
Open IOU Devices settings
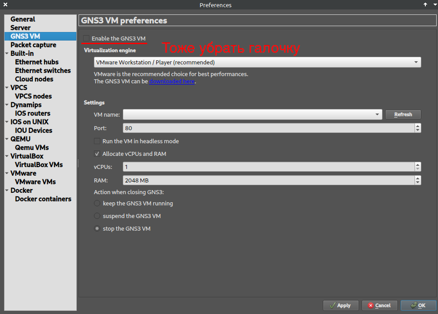pyautogui.click(x=33, y=130)
